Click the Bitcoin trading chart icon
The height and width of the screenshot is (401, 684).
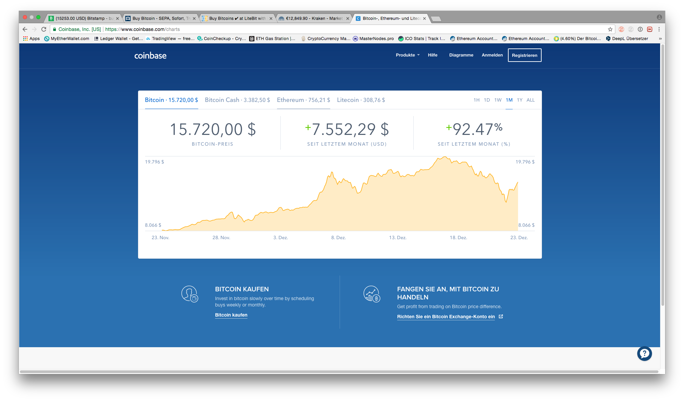372,294
